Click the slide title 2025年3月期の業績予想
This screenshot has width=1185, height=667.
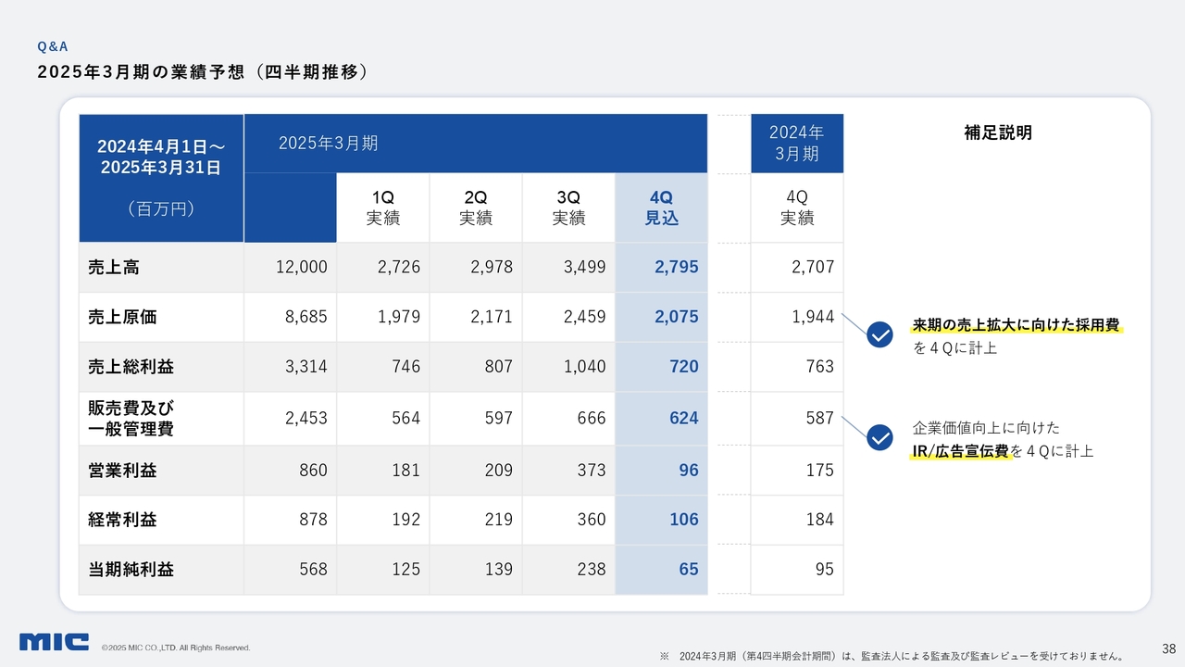pyautogui.click(x=202, y=72)
